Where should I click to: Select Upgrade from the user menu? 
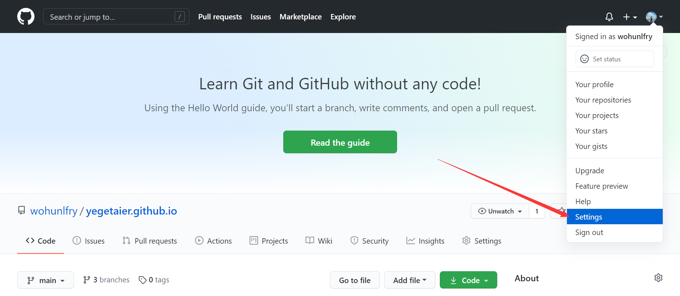(615, 171)
